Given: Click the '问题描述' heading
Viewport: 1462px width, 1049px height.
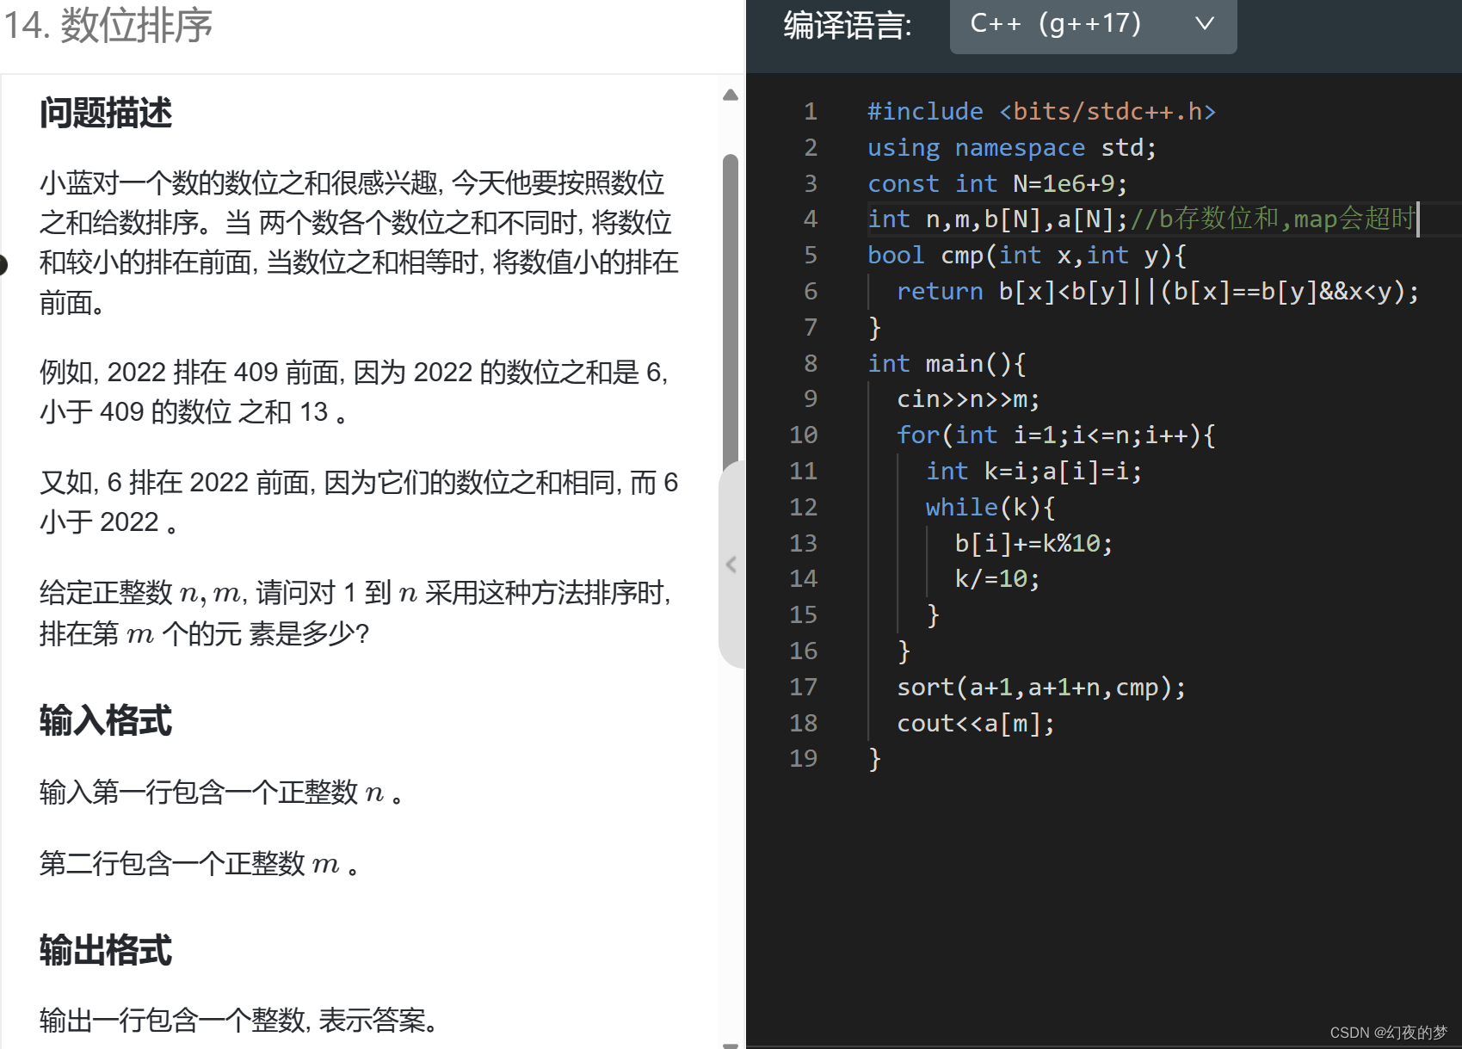Looking at the screenshot, I should (x=106, y=113).
